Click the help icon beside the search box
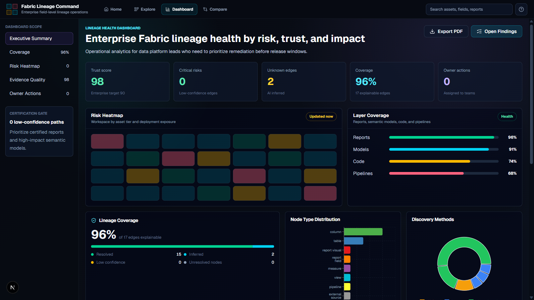This screenshot has width=534, height=300. (521, 9)
